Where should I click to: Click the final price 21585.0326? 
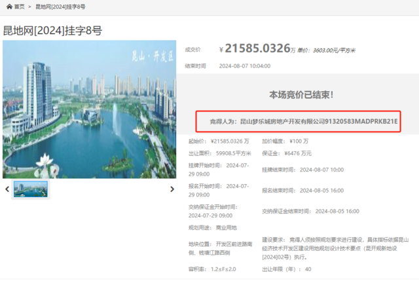[257, 48]
